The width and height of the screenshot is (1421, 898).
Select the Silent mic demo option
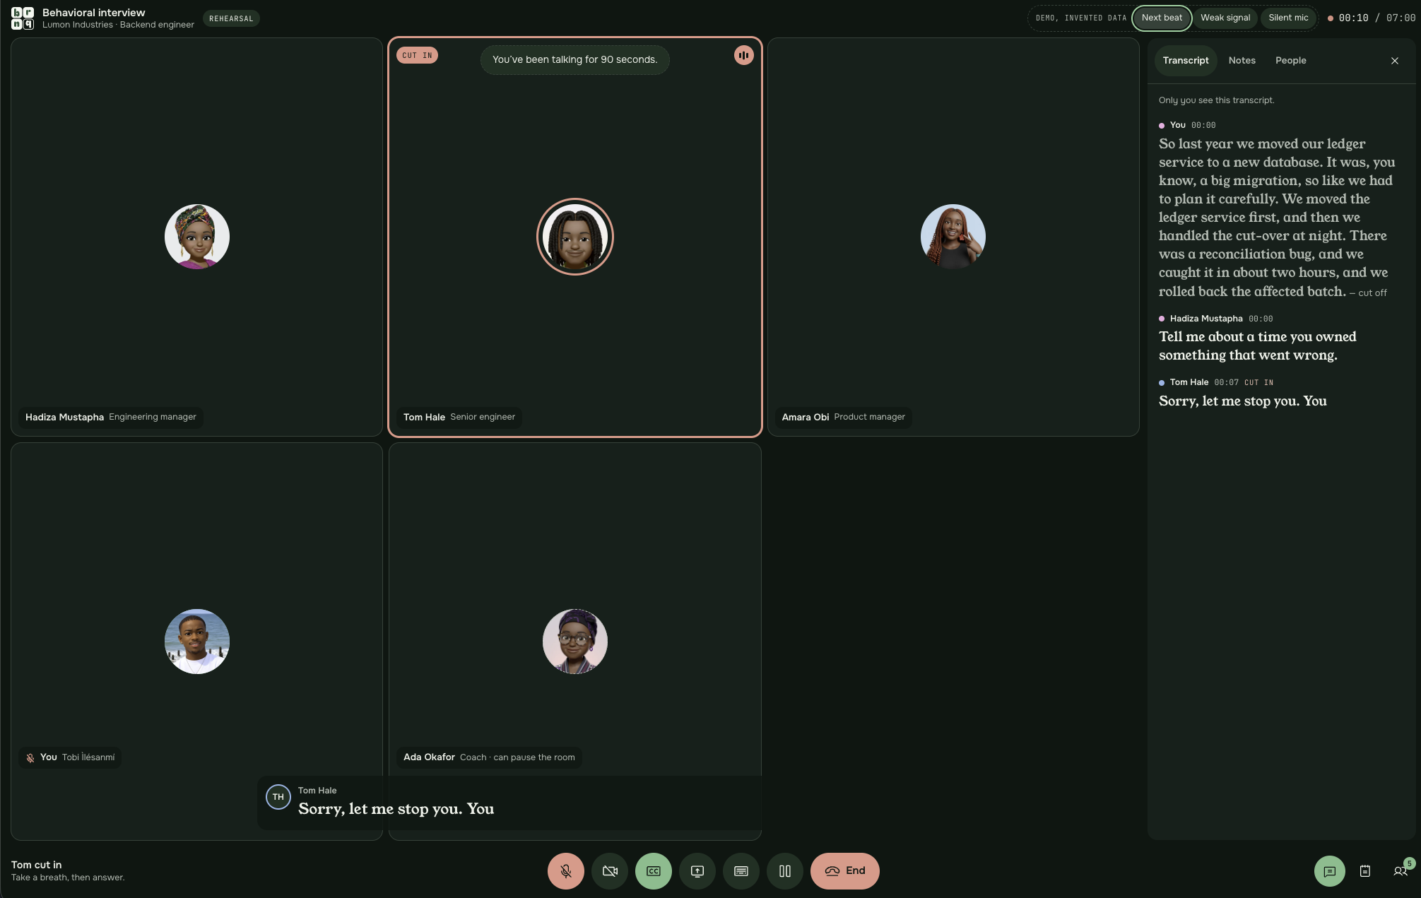point(1287,18)
